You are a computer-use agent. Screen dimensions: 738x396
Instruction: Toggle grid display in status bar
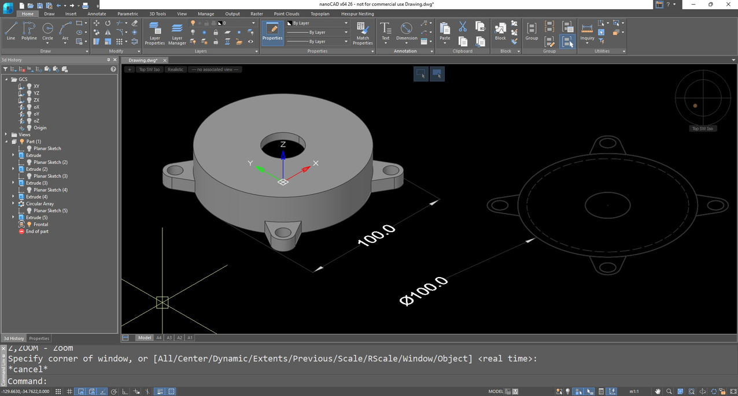point(69,391)
